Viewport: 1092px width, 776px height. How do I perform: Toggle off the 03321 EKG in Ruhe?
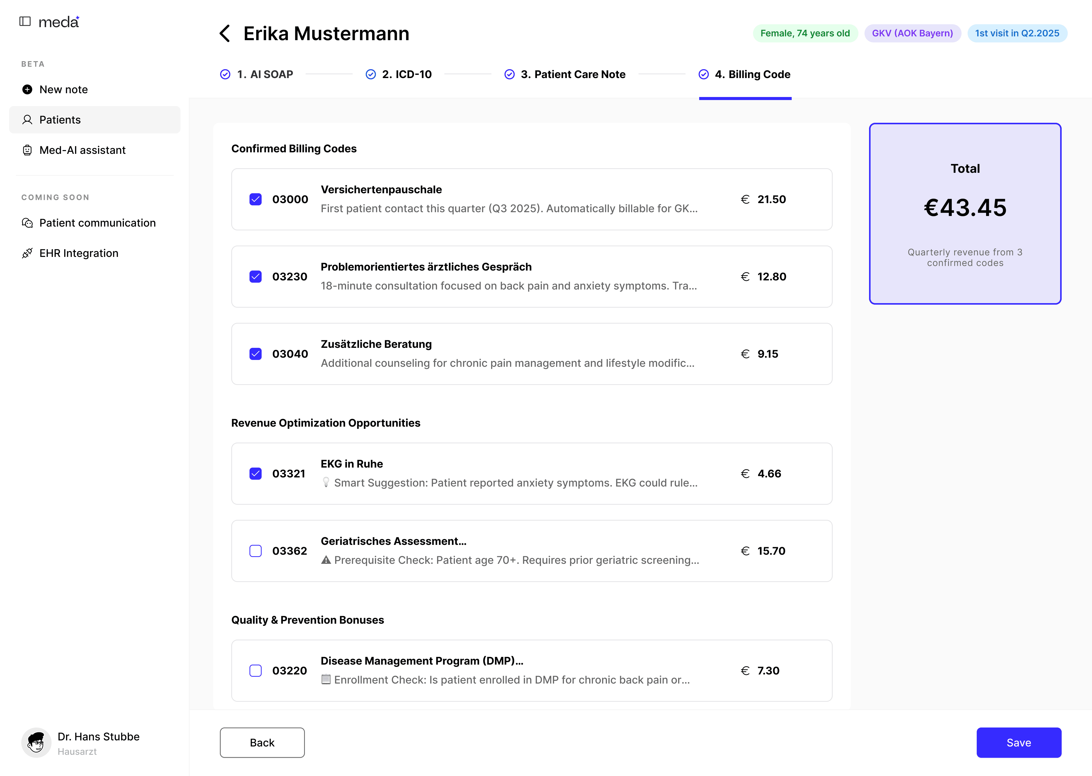click(256, 474)
